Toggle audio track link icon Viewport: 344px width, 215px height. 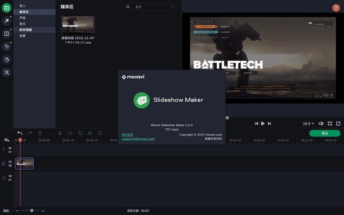point(10,180)
